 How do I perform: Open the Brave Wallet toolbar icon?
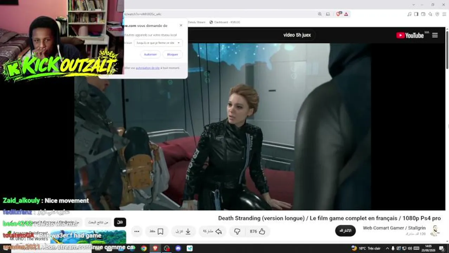point(423,14)
